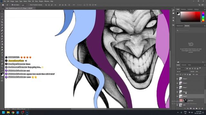Screen dimensions: 206x115
Task: Open the layer filter Kind dropdown
Action: pyautogui.click(x=181, y=69)
